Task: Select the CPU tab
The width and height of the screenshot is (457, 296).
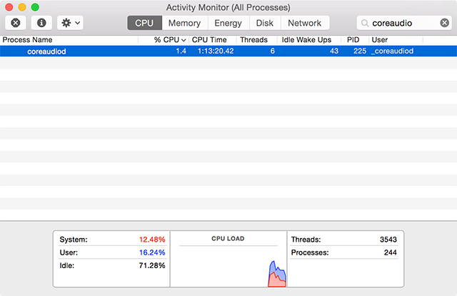Action: pyautogui.click(x=144, y=23)
